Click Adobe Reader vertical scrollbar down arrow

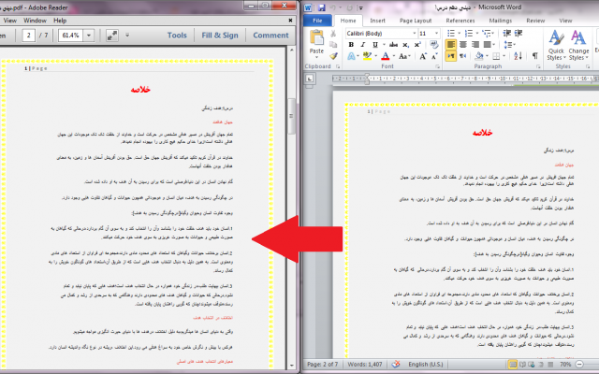pyautogui.click(x=291, y=366)
